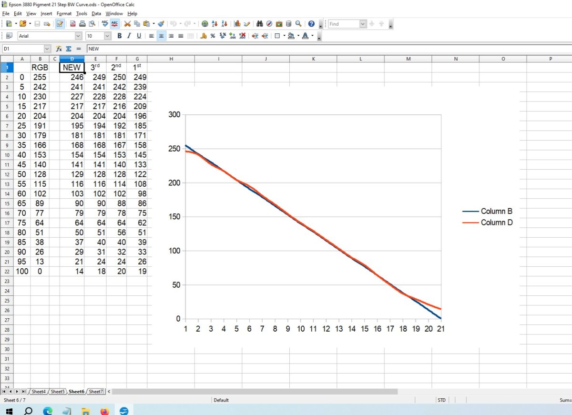Switch to the Sheet5 tab
The width and height of the screenshot is (572, 415).
[x=57, y=392]
